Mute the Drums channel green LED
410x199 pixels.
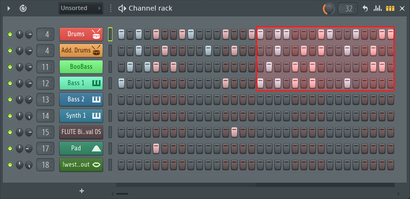[10, 34]
